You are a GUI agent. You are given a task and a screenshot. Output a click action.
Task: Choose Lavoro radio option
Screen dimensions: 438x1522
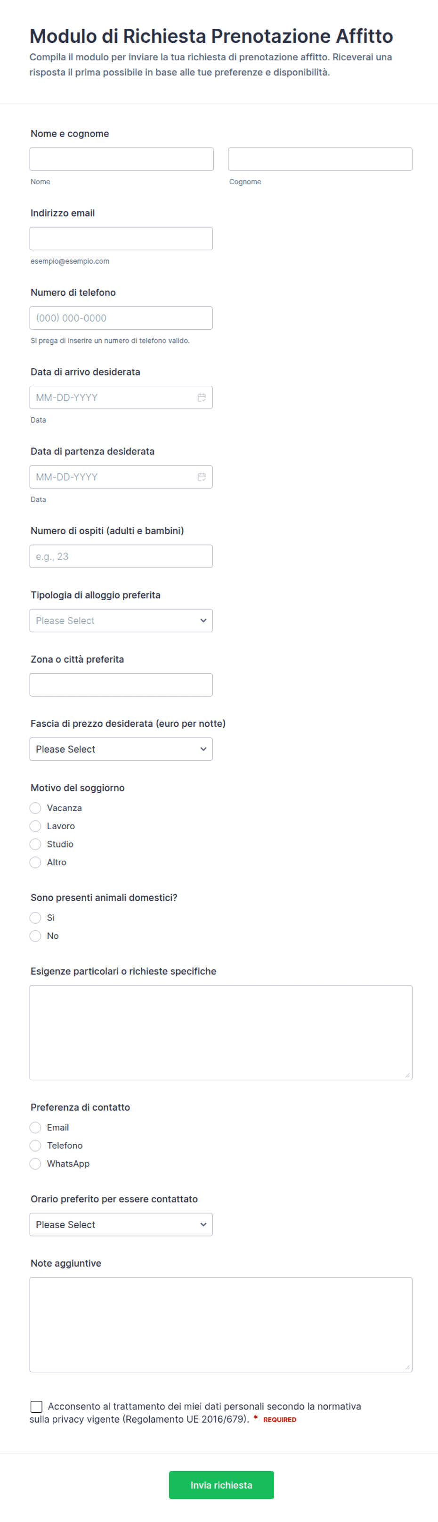point(35,826)
